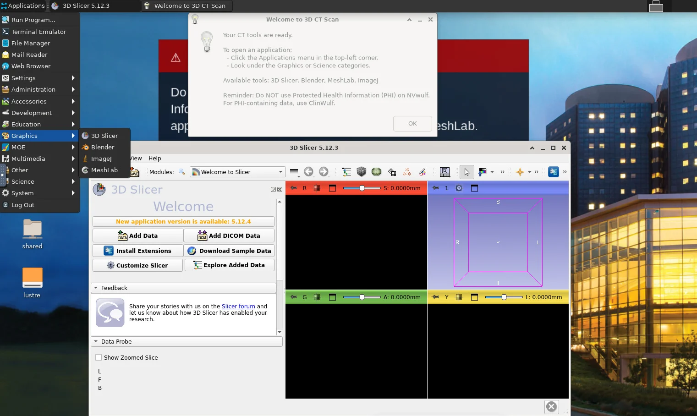Go to next module with forward arrow

tap(324, 172)
